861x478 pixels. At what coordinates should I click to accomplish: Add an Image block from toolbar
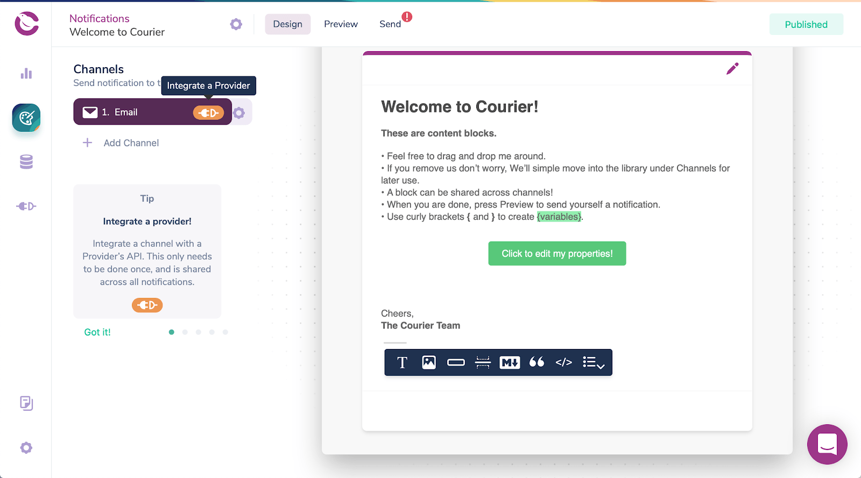pos(429,362)
